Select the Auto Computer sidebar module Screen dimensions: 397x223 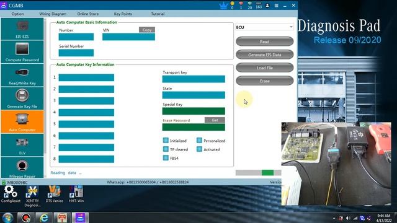click(22, 122)
